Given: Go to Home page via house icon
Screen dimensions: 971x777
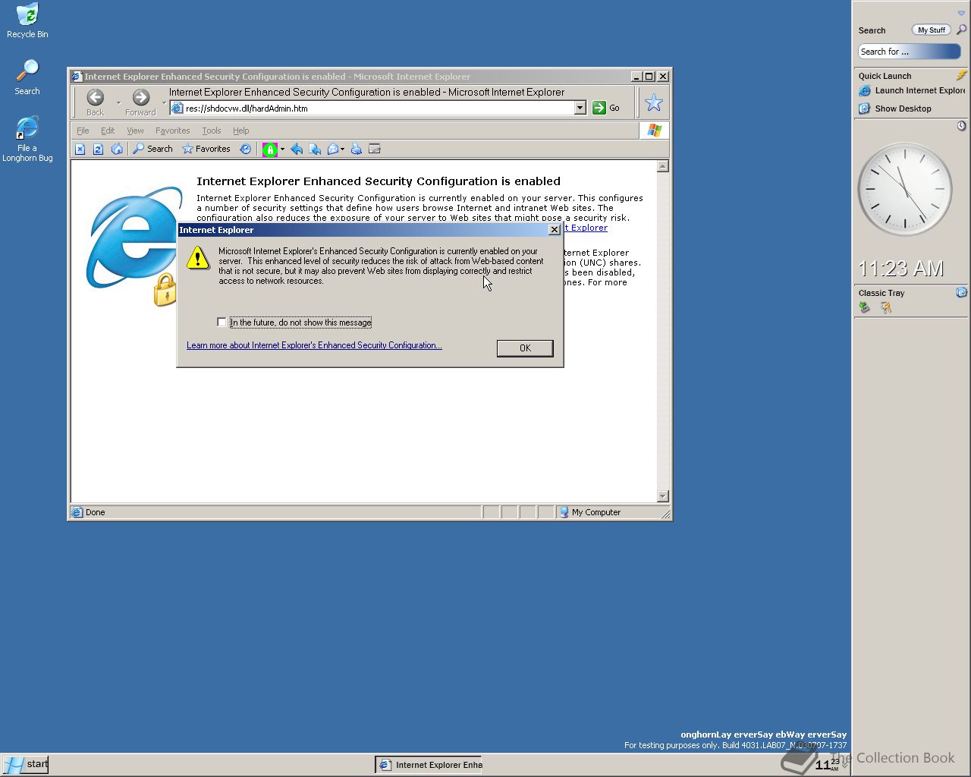Looking at the screenshot, I should [117, 149].
